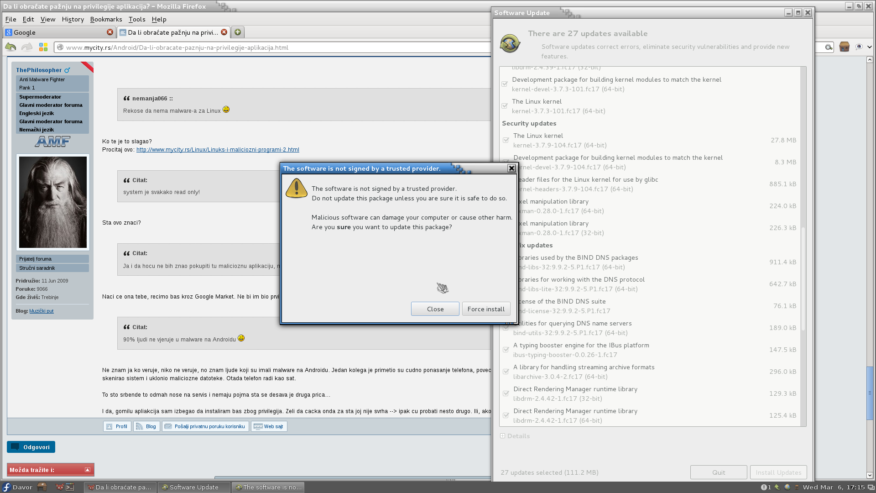Toggle checkbox for libarchive-3.0.4-2.fc17 update
The width and height of the screenshot is (876, 493).
506,372
